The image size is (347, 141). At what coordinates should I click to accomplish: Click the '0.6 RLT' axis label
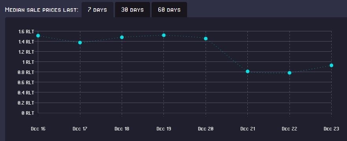click(26, 83)
